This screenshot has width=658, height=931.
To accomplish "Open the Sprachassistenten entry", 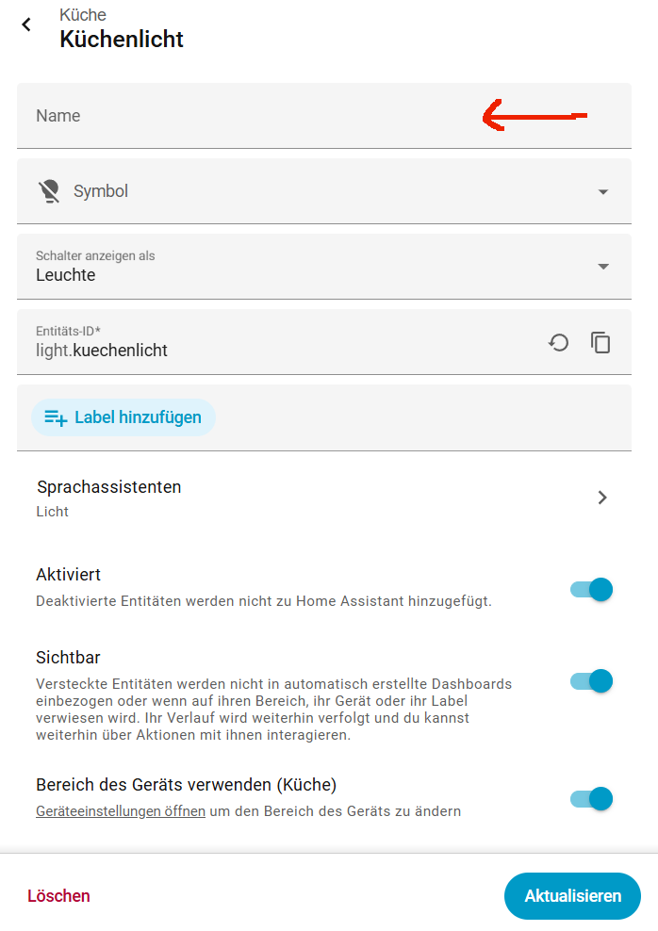I will (x=324, y=498).
